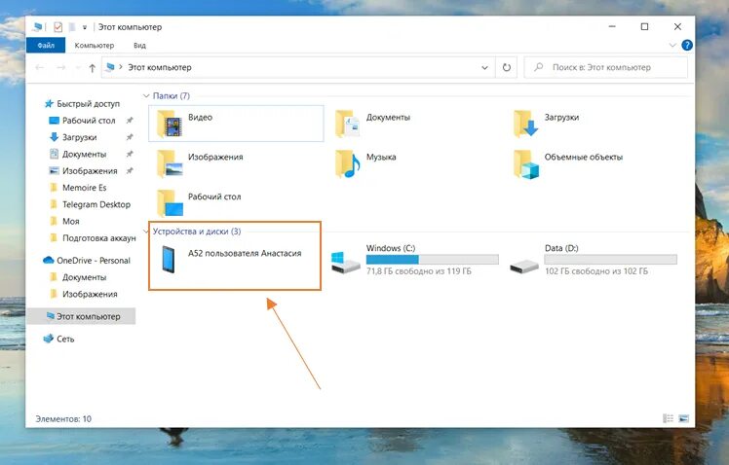Open the Изображения folder in Папки section
Viewport: 729px width, 465px height.
coord(170,163)
